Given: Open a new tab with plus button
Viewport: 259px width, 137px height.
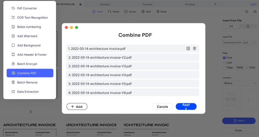Looking at the screenshot, I should (215, 4).
